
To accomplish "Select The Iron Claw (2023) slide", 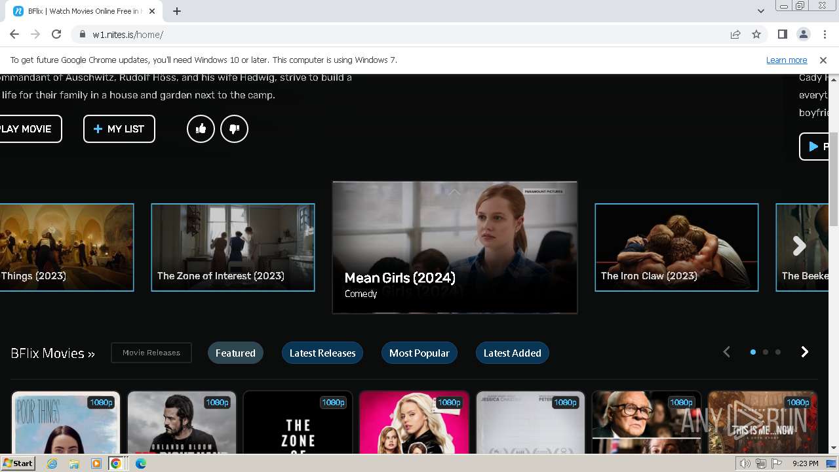I will (676, 247).
